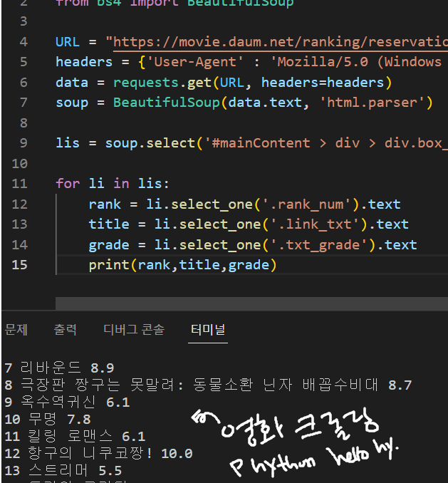Screen dimensions: 448x483
Task: Click terminal line '10 무명 7.8'
Action: point(48,419)
